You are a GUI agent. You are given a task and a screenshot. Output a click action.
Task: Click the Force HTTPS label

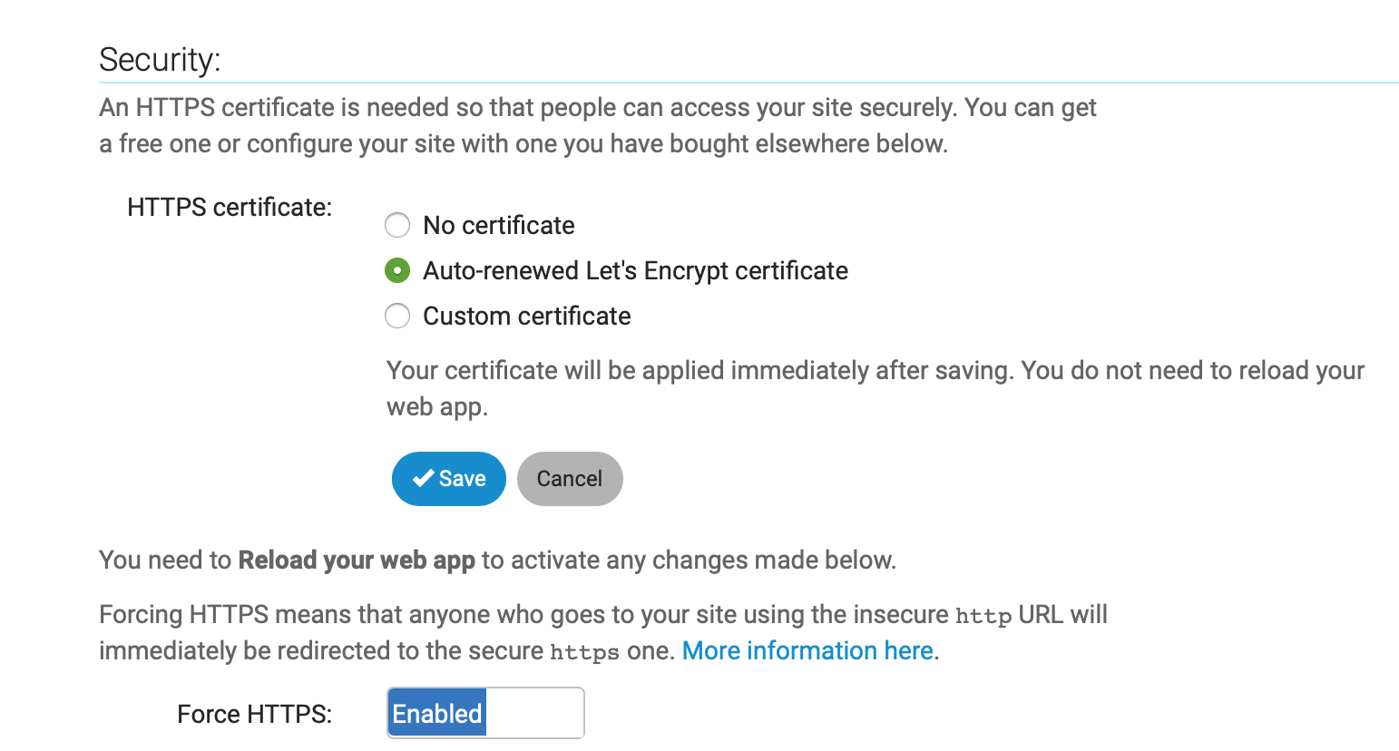(x=255, y=714)
